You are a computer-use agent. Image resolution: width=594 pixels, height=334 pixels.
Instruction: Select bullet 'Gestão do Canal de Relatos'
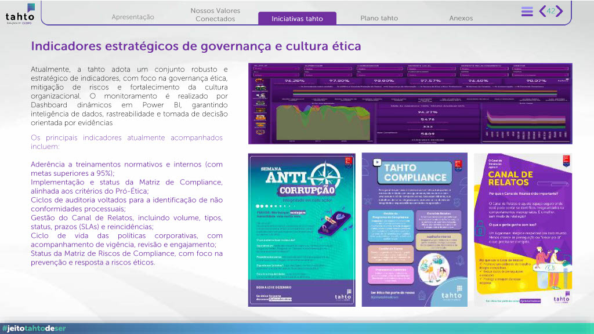(x=126, y=222)
